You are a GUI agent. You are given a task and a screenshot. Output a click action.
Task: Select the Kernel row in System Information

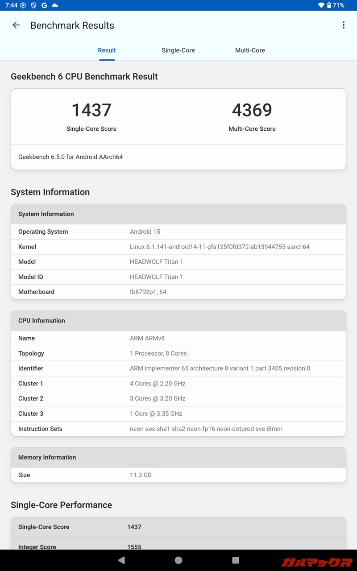point(178,247)
